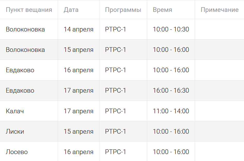The width and height of the screenshot is (244, 161).
Task: Click the "Пункт вещания" column header
Action: [29, 10]
